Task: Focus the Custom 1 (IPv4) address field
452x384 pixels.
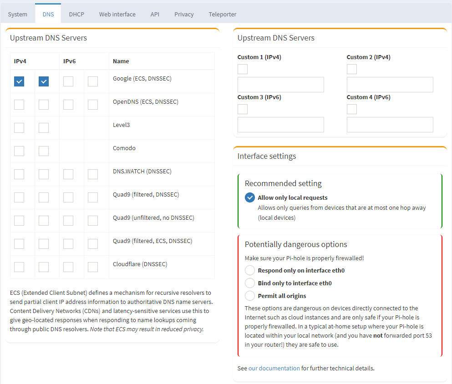Action: click(x=281, y=85)
